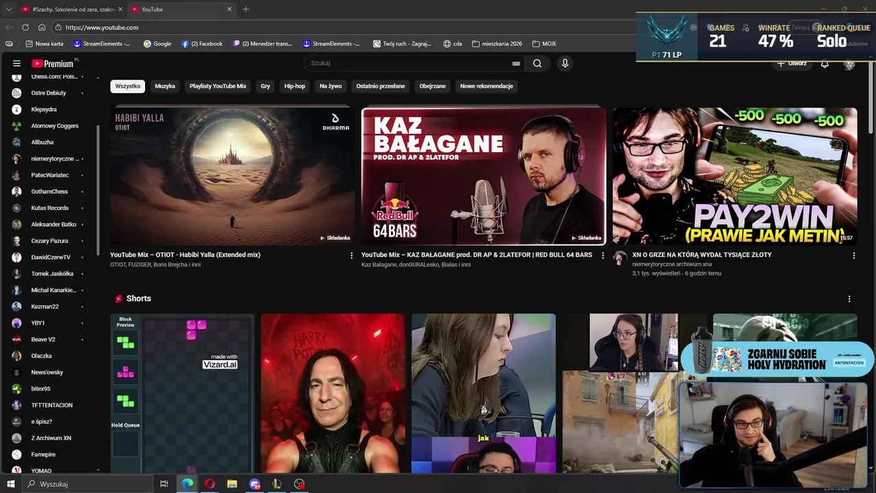The height and width of the screenshot is (493, 876).
Task: Open Opera browser from taskbar
Action: 209,484
